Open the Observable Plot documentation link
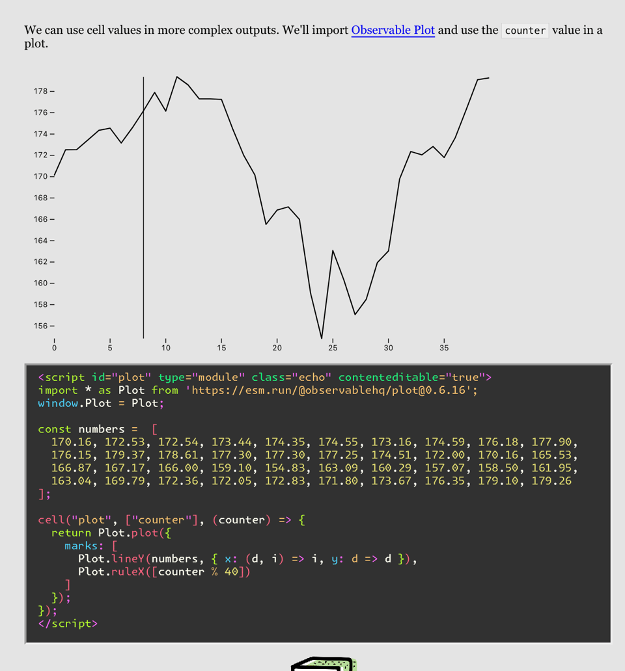The image size is (625, 671). 393,30
